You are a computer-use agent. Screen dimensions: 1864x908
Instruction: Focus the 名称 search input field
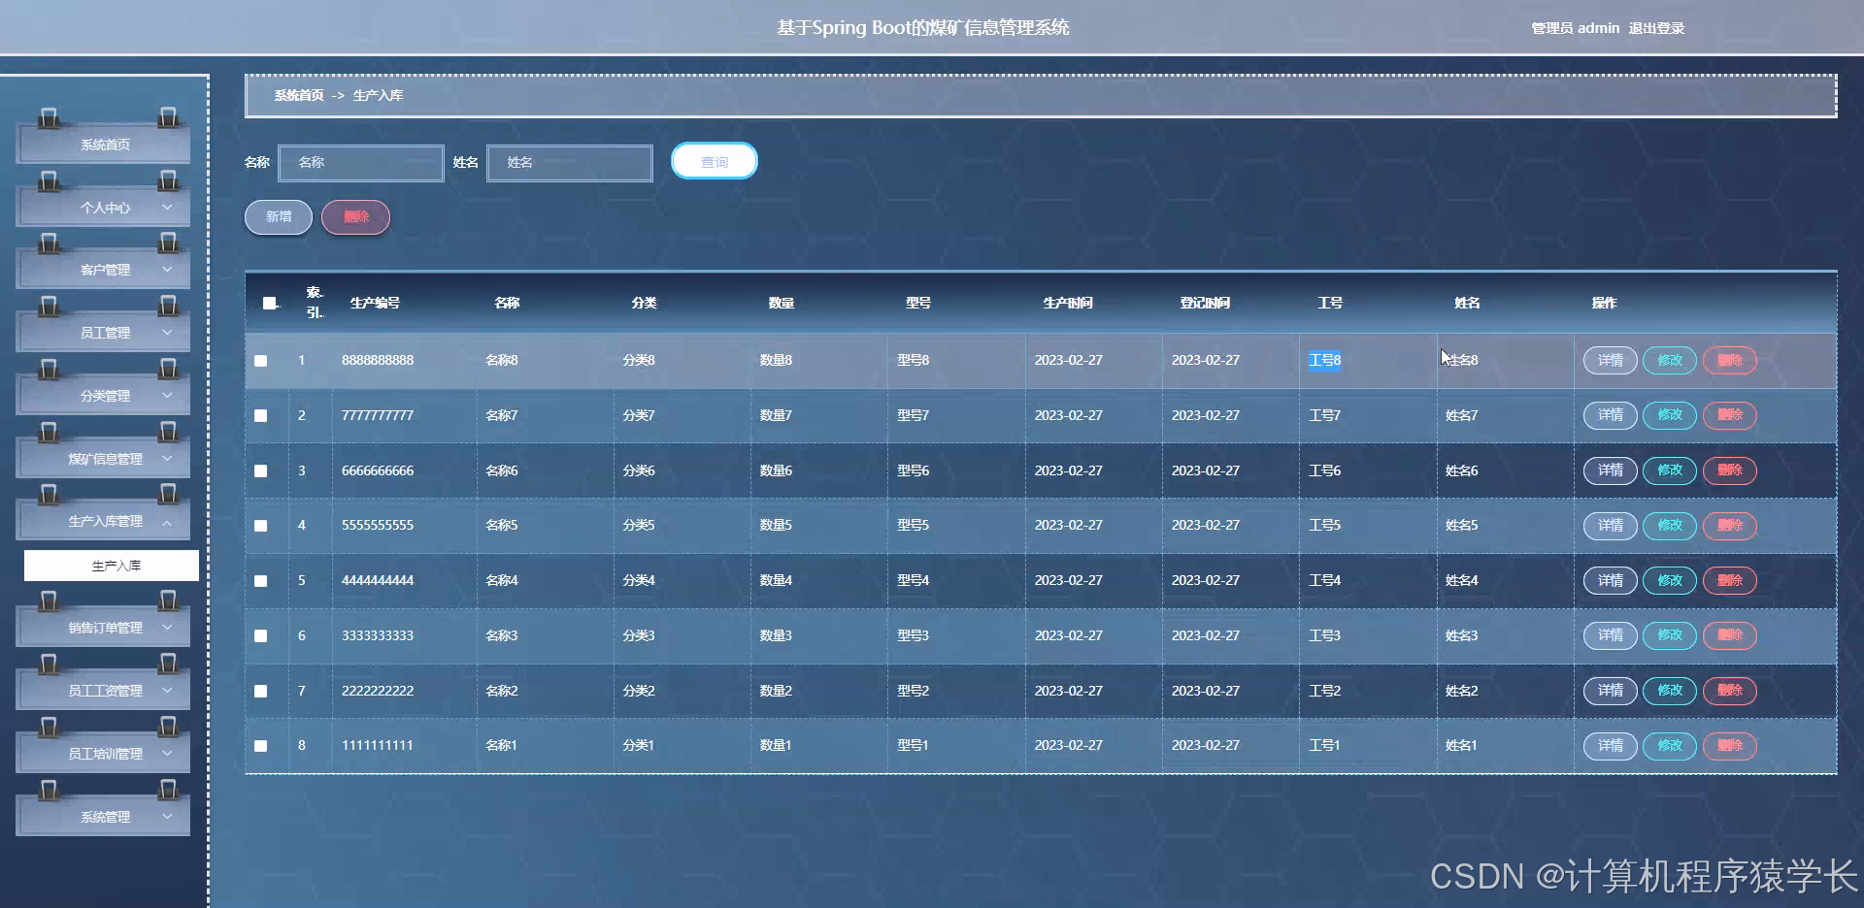coord(361,163)
